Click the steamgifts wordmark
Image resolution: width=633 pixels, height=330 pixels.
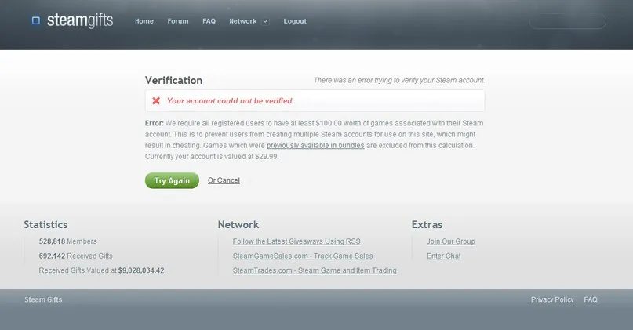[x=80, y=20]
